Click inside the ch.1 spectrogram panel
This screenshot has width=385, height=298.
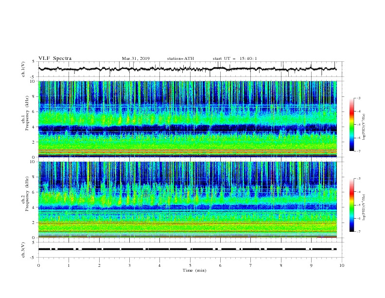click(x=188, y=119)
